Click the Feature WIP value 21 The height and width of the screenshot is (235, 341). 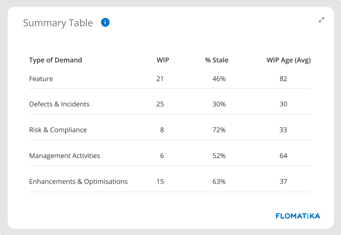(160, 78)
